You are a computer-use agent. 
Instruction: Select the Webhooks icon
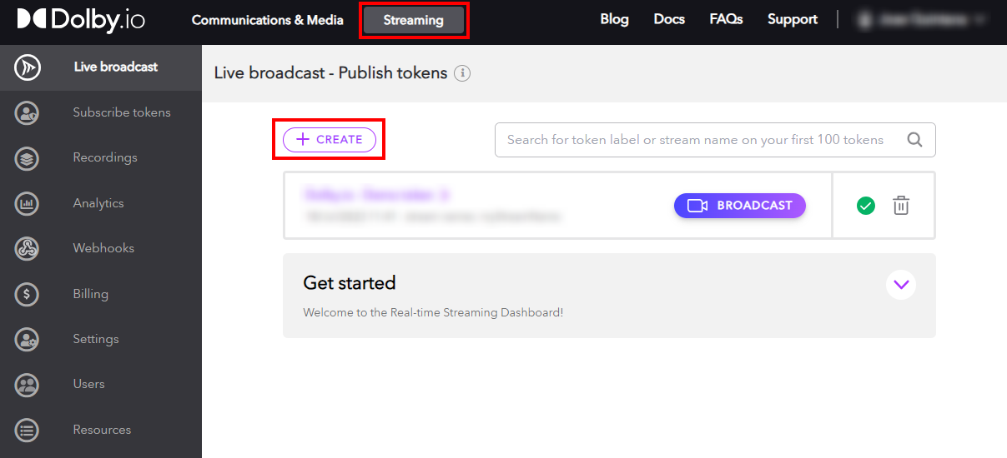pyautogui.click(x=28, y=248)
